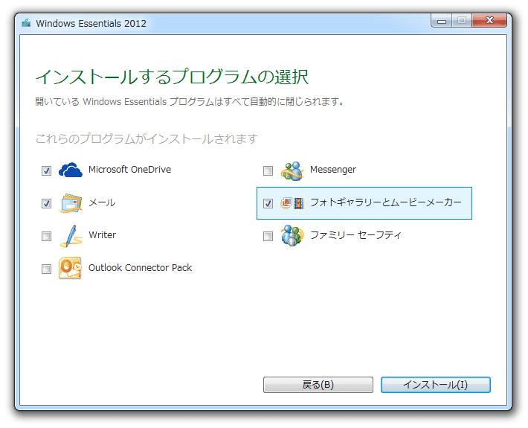
Task: Click the インストール(I) install button
Action: point(435,385)
